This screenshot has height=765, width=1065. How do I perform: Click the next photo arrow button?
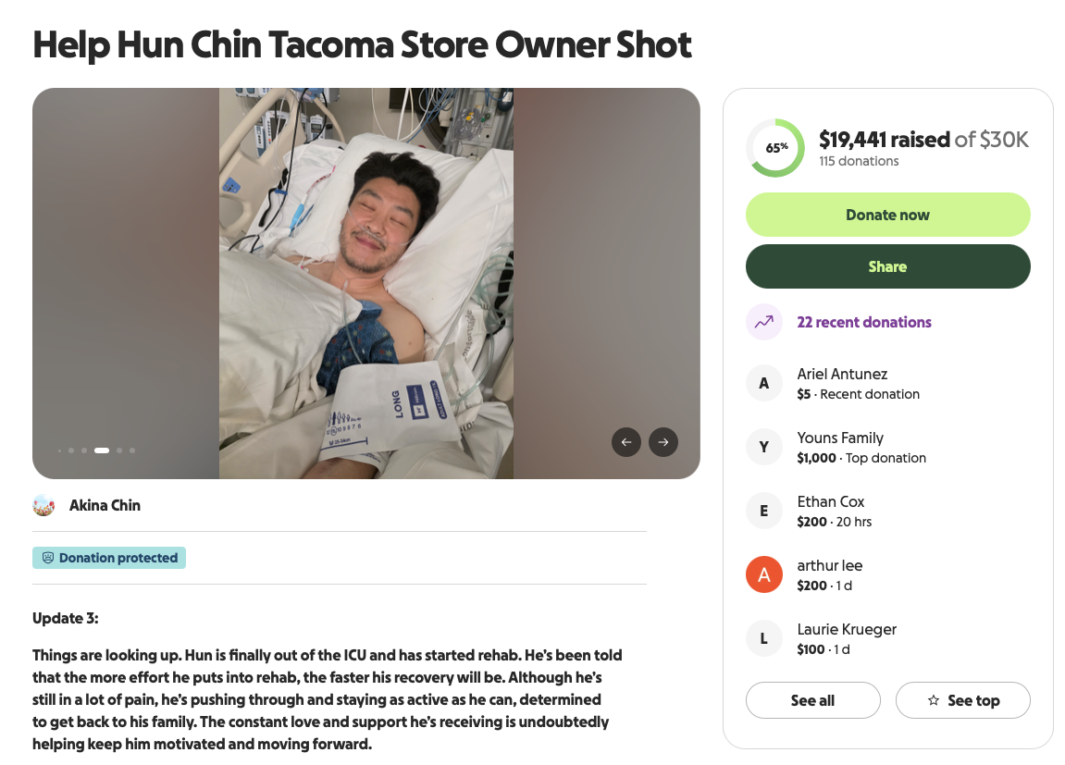663,442
